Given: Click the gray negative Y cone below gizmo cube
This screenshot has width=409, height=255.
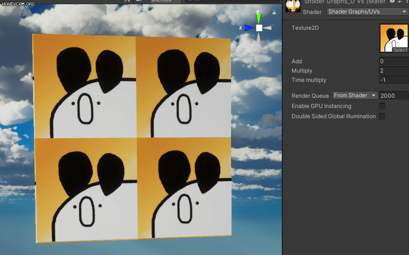Looking at the screenshot, I should [x=258, y=37].
